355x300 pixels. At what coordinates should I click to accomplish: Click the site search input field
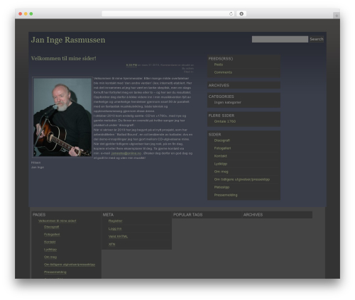tap(280, 39)
